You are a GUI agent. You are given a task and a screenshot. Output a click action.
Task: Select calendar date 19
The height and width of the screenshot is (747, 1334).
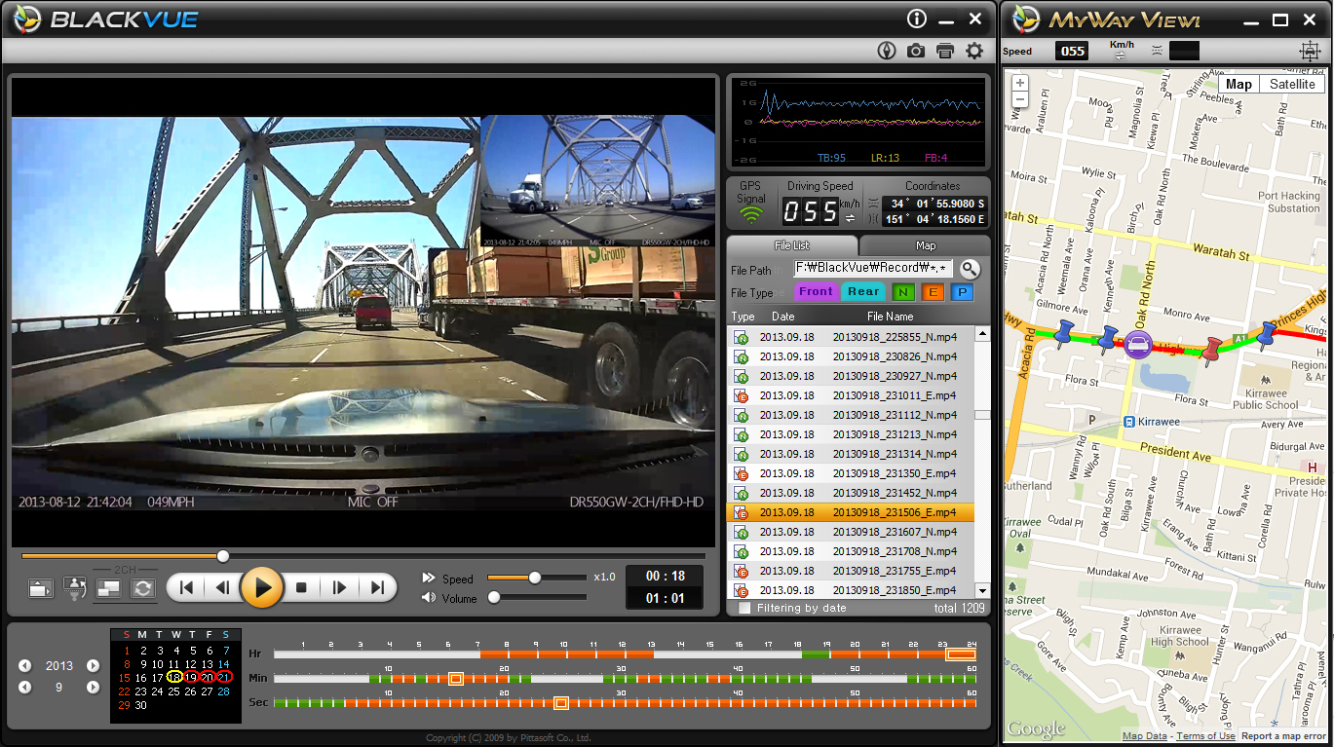click(191, 677)
